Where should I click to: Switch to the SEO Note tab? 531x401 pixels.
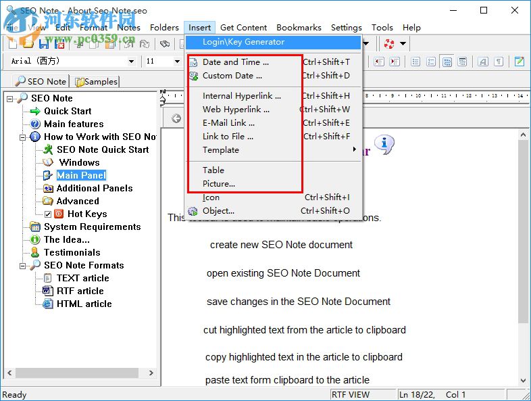(x=41, y=81)
